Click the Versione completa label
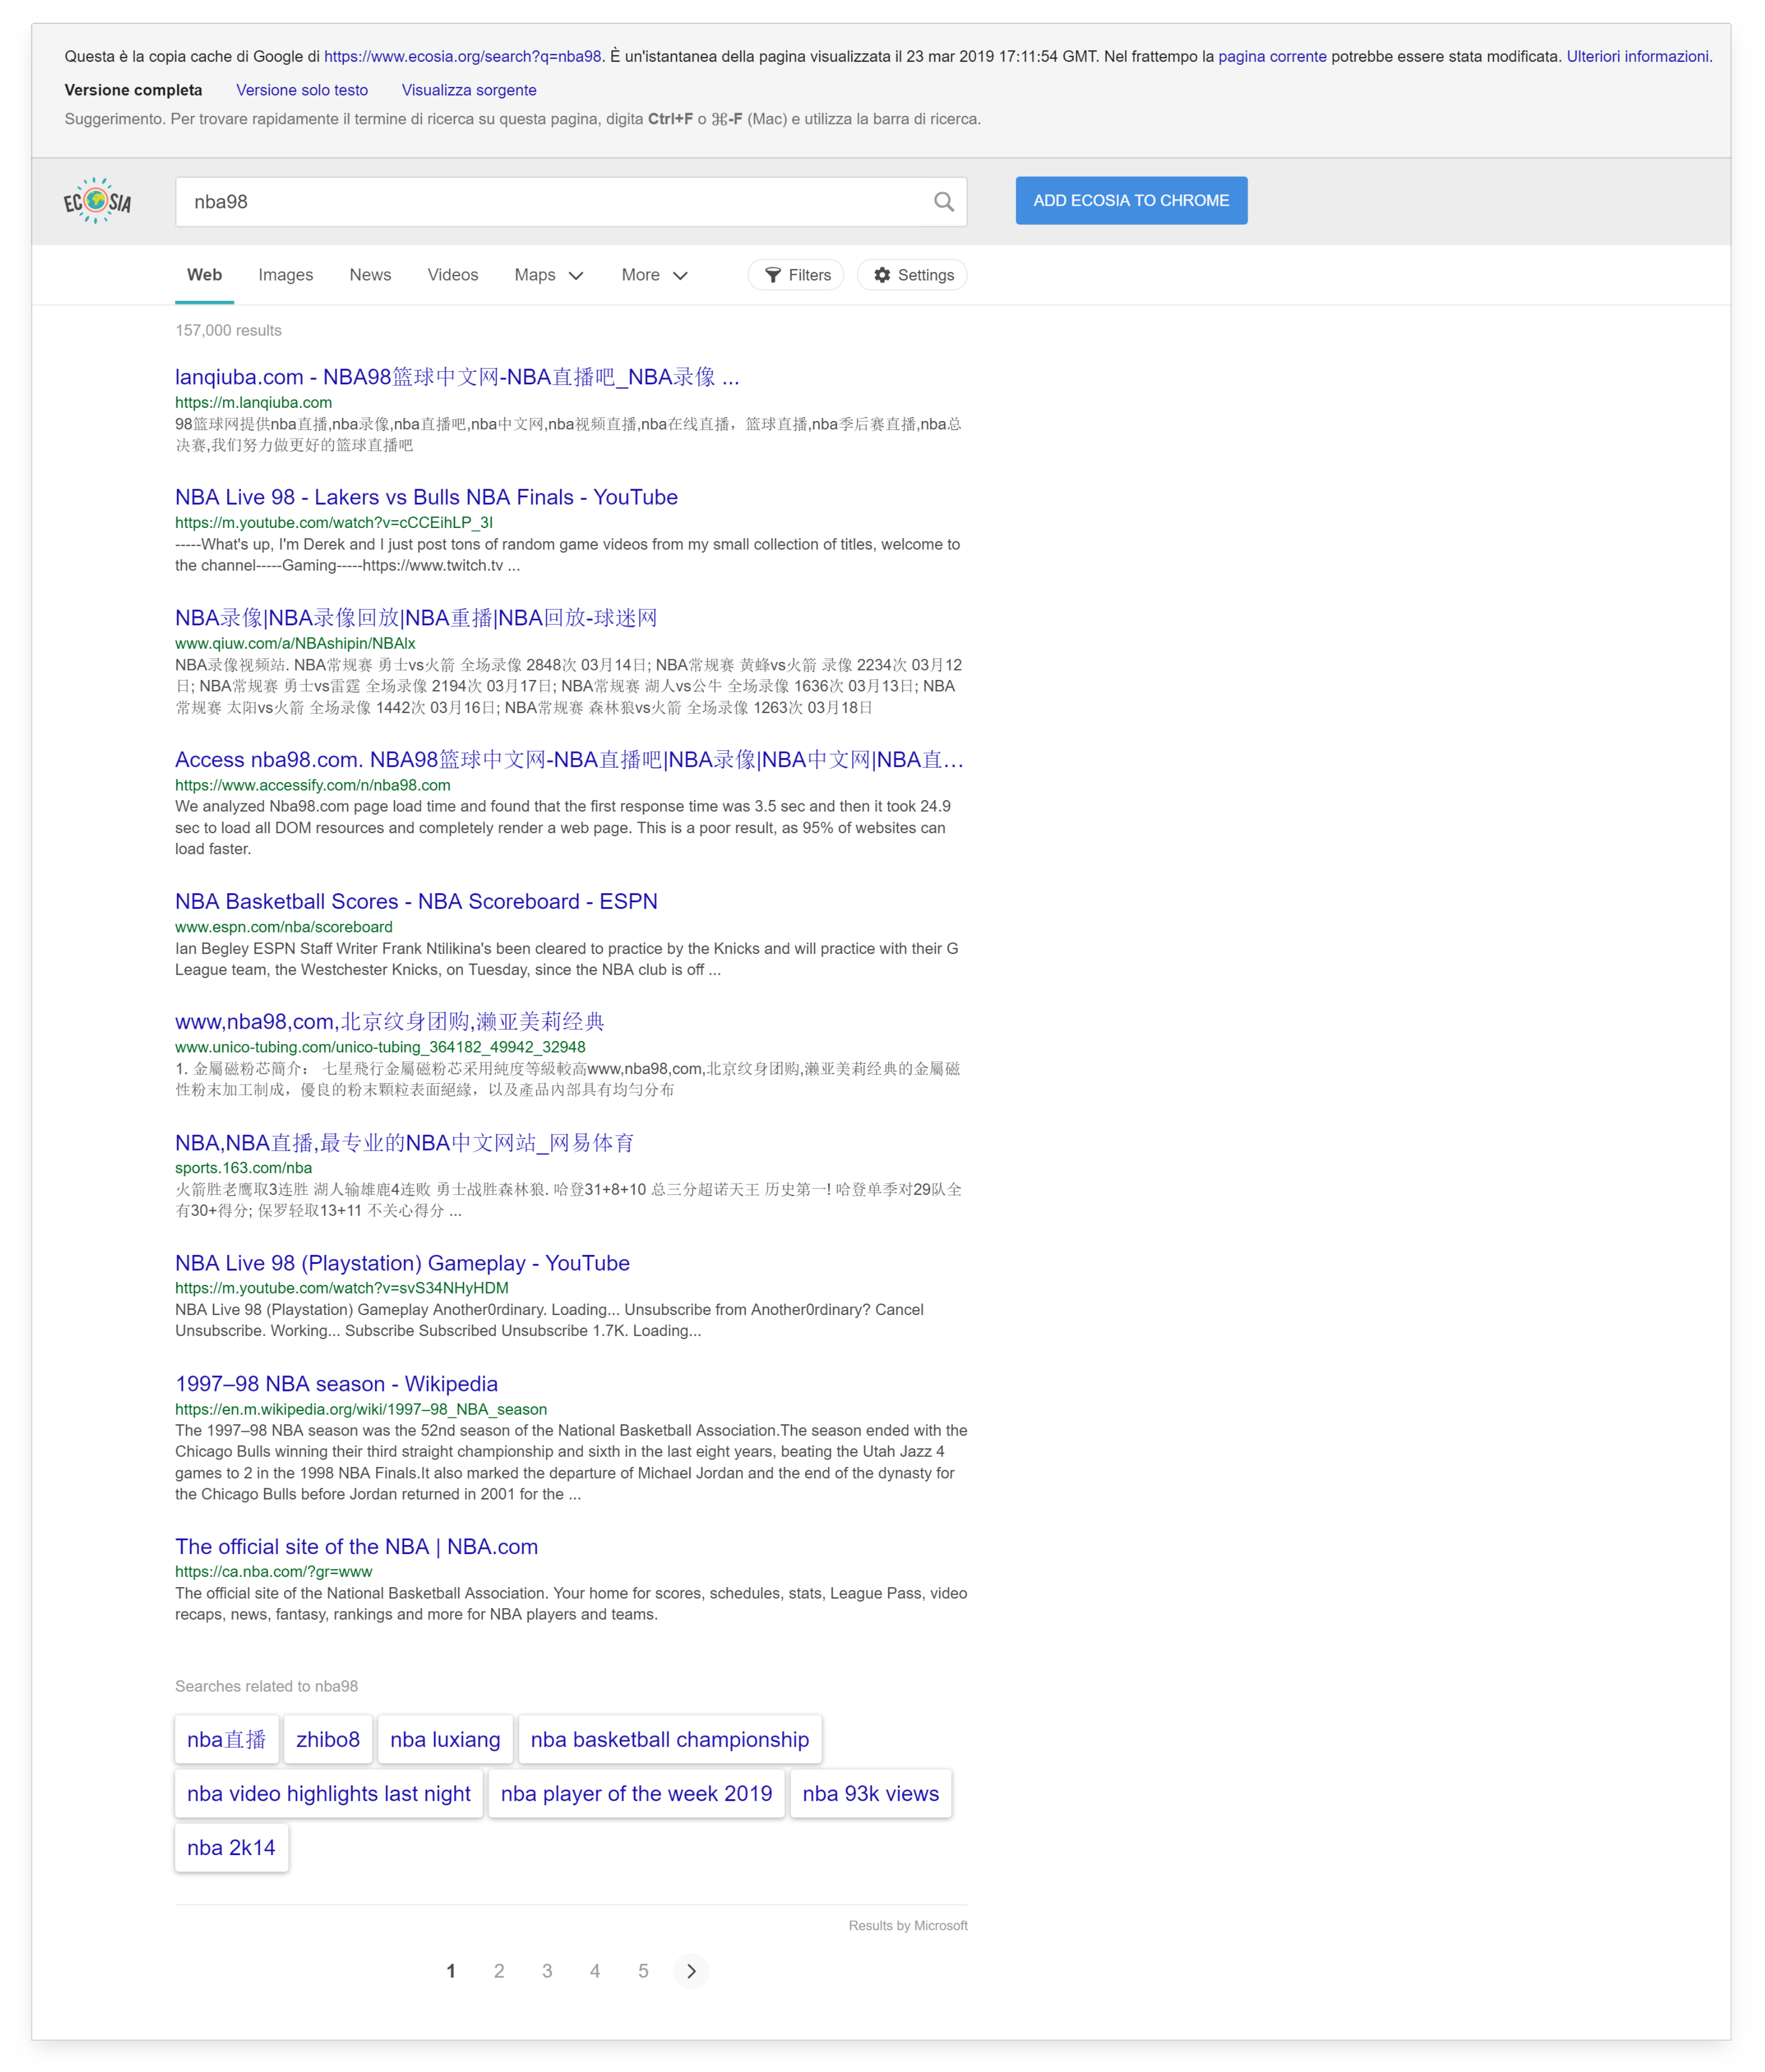The image size is (1765, 2072). 133,90
